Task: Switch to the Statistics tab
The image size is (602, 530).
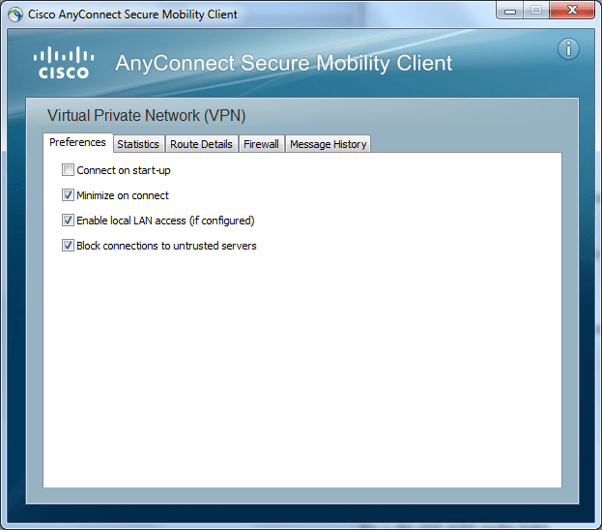Action: click(x=138, y=144)
